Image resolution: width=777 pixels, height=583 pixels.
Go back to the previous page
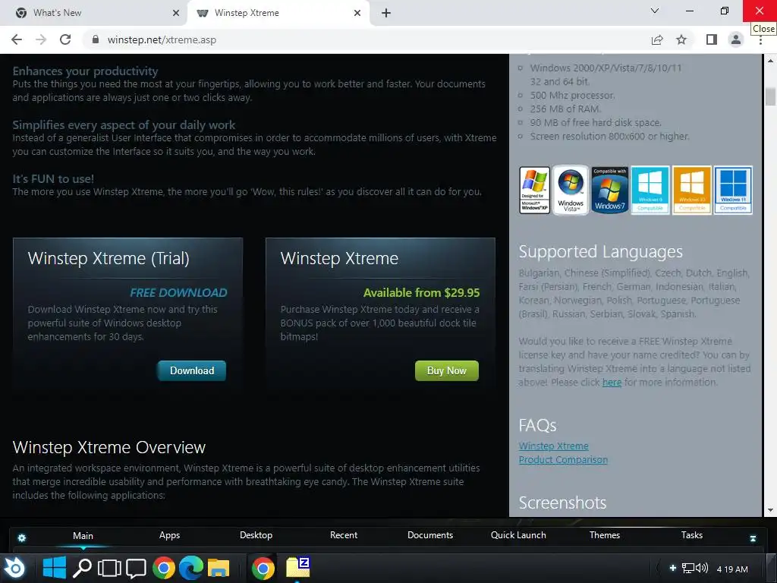[17, 39]
